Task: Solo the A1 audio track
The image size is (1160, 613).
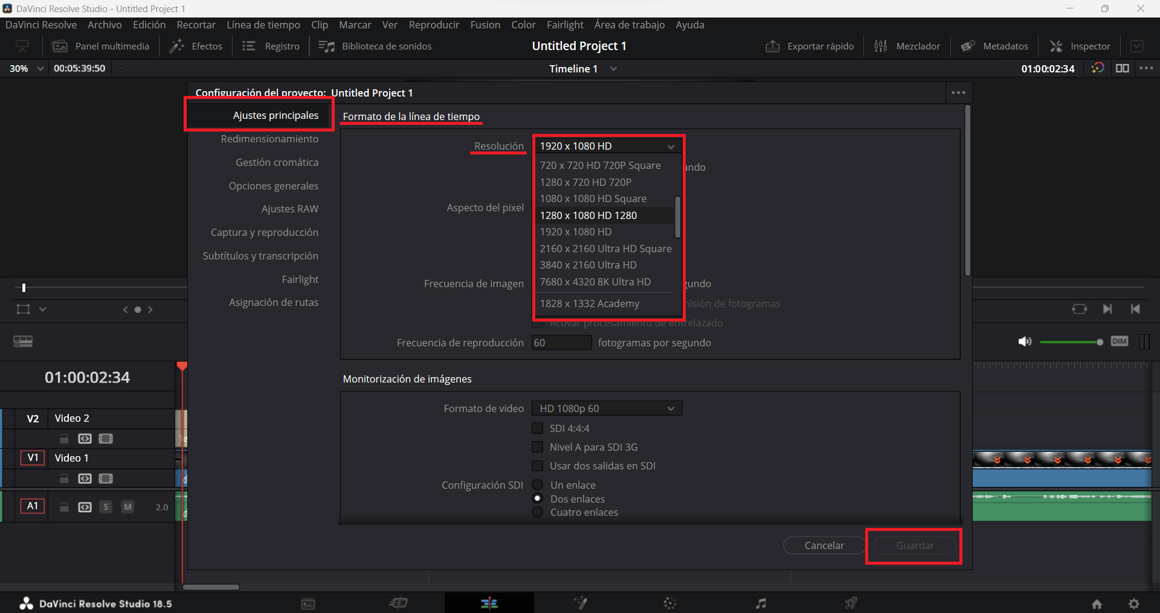Action: [x=106, y=507]
